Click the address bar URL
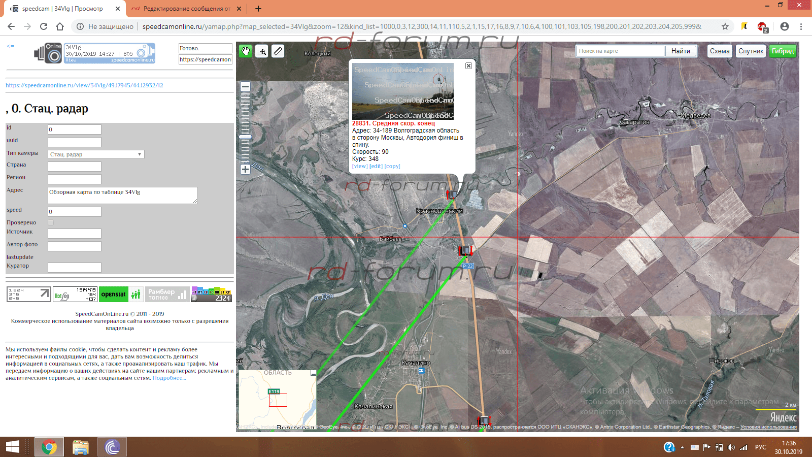The height and width of the screenshot is (457, 812). [421, 26]
